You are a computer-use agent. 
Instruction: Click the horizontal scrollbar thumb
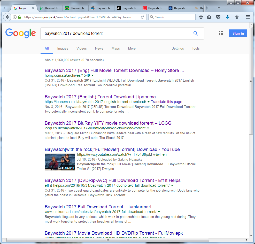107,240
